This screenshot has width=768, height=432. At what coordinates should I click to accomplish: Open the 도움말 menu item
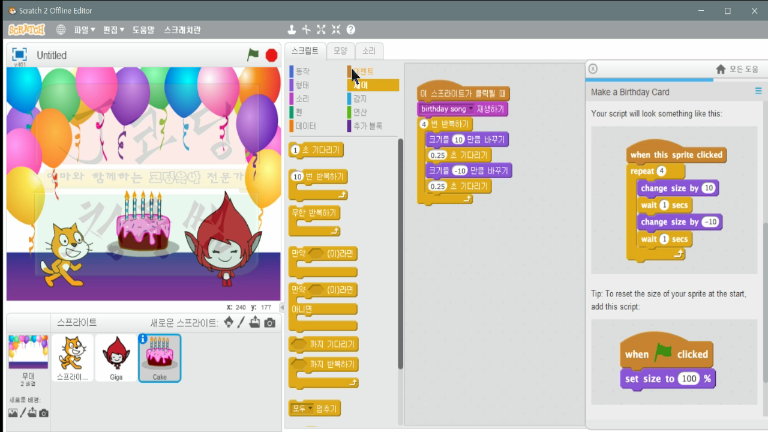click(x=143, y=29)
